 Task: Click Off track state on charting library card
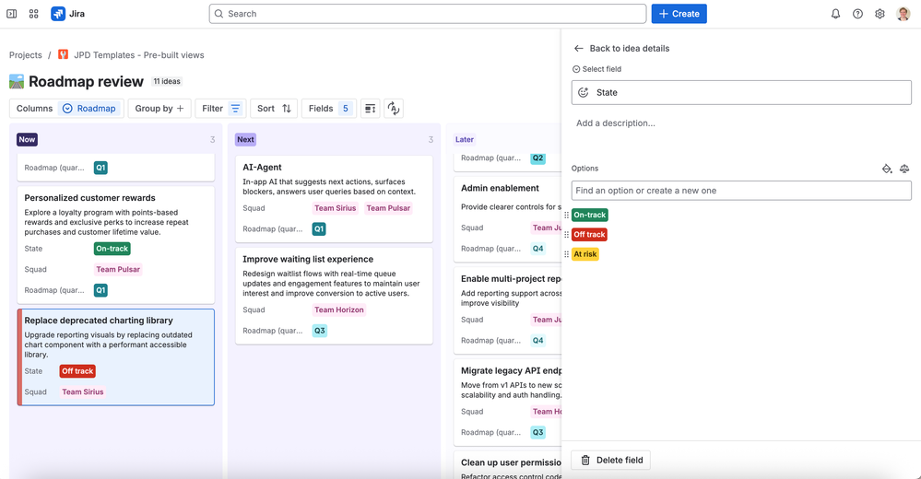tap(77, 371)
